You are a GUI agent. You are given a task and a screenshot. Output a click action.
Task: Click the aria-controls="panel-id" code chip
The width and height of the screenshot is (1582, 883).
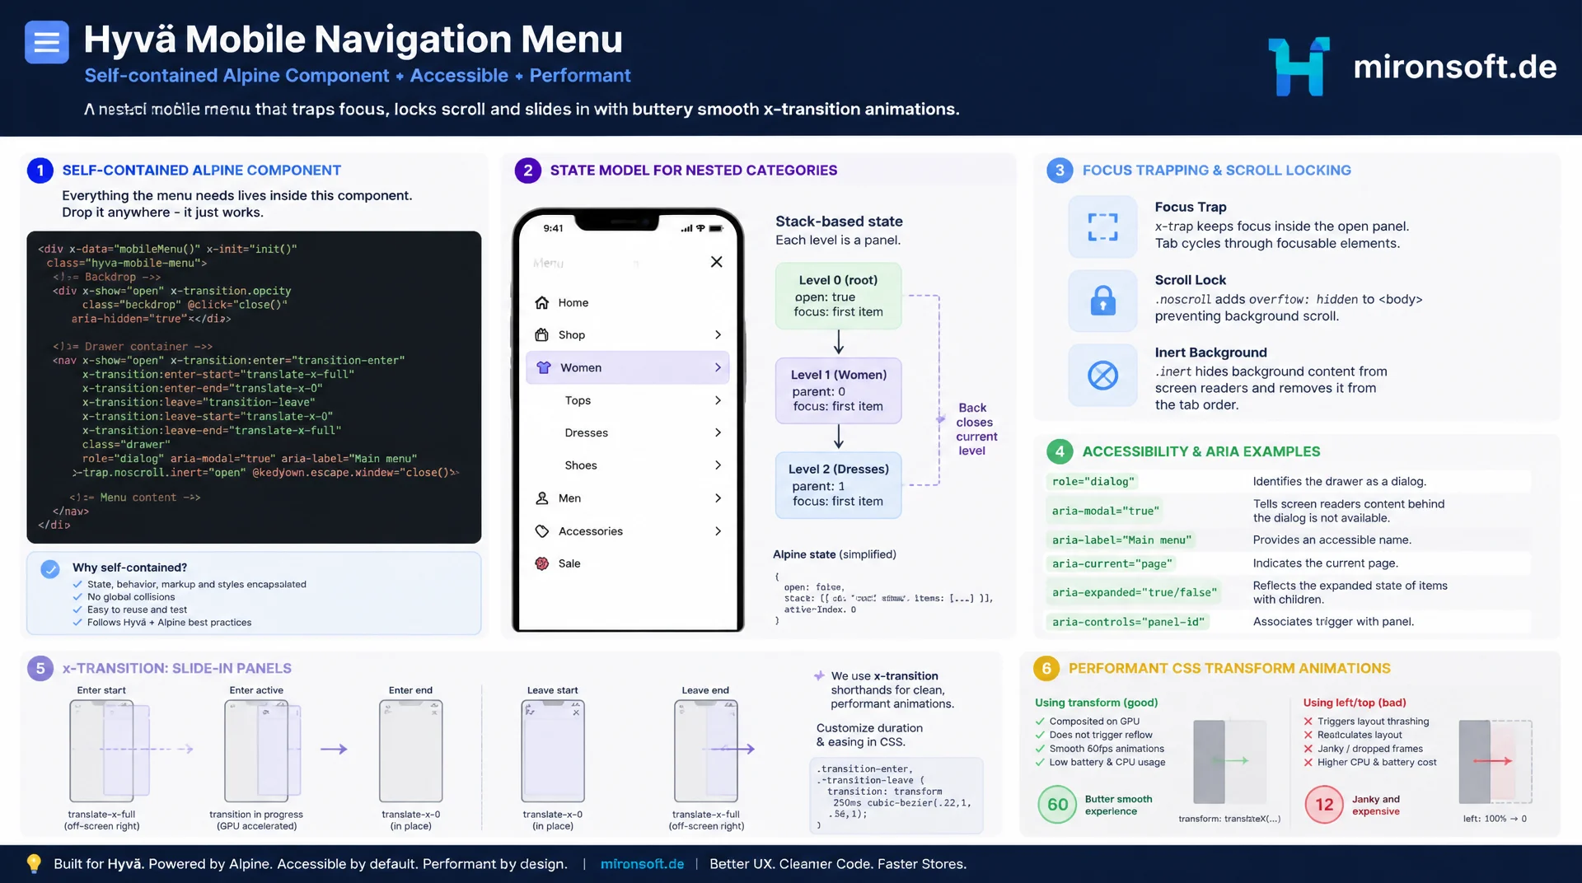point(1128,622)
